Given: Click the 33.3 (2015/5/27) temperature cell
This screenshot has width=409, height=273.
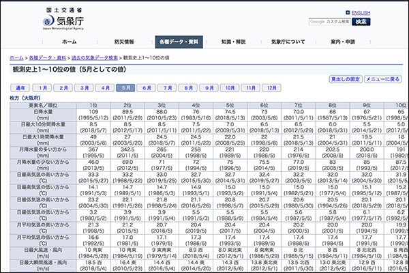Looking at the screenshot, I should [x=93, y=177].
